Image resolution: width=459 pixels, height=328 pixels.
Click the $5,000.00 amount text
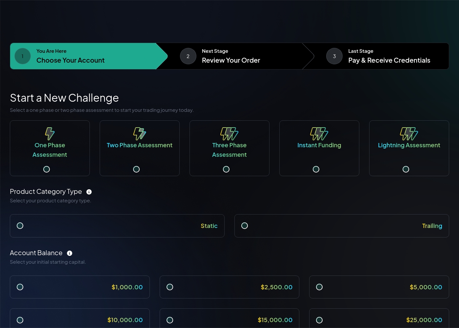point(426,287)
